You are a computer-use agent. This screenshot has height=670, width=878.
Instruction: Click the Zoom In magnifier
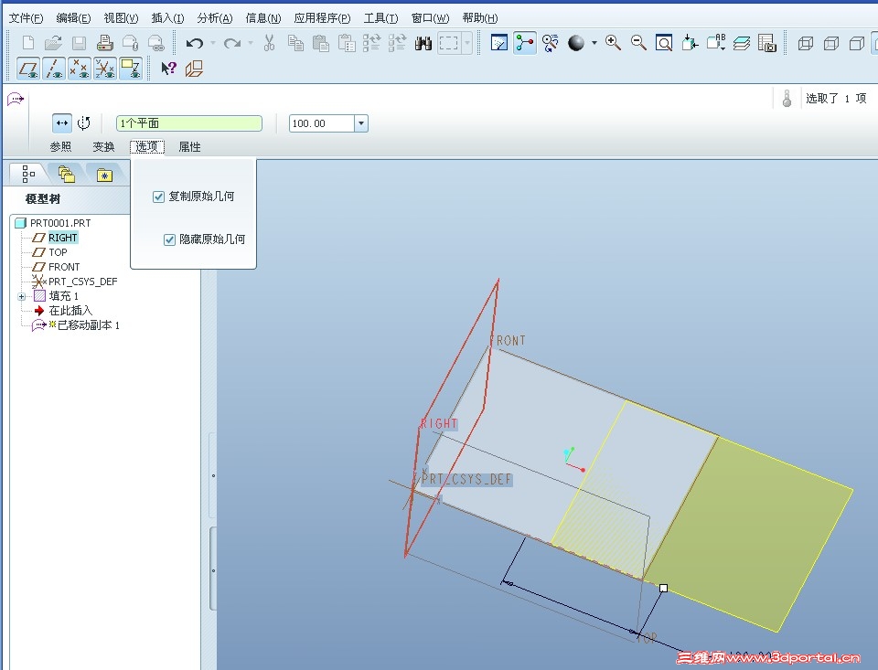[613, 43]
